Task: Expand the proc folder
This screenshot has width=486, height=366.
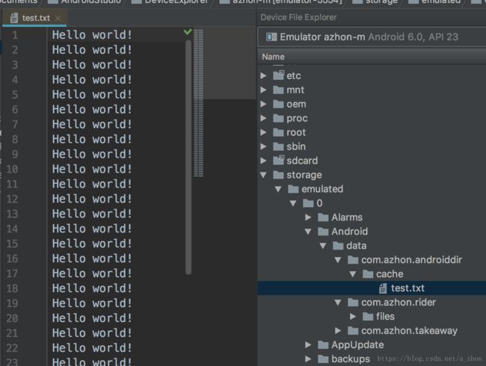Action: [x=263, y=118]
